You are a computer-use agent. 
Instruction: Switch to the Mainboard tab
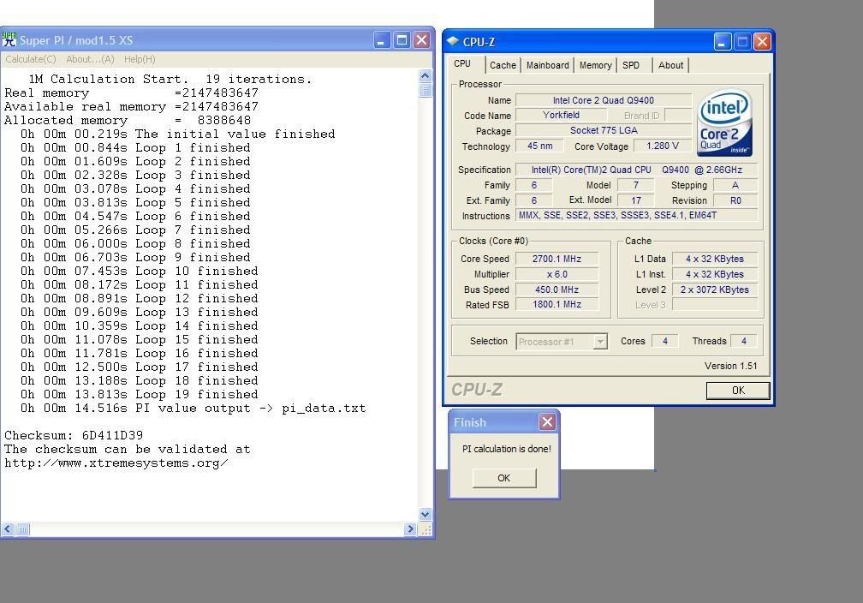548,66
